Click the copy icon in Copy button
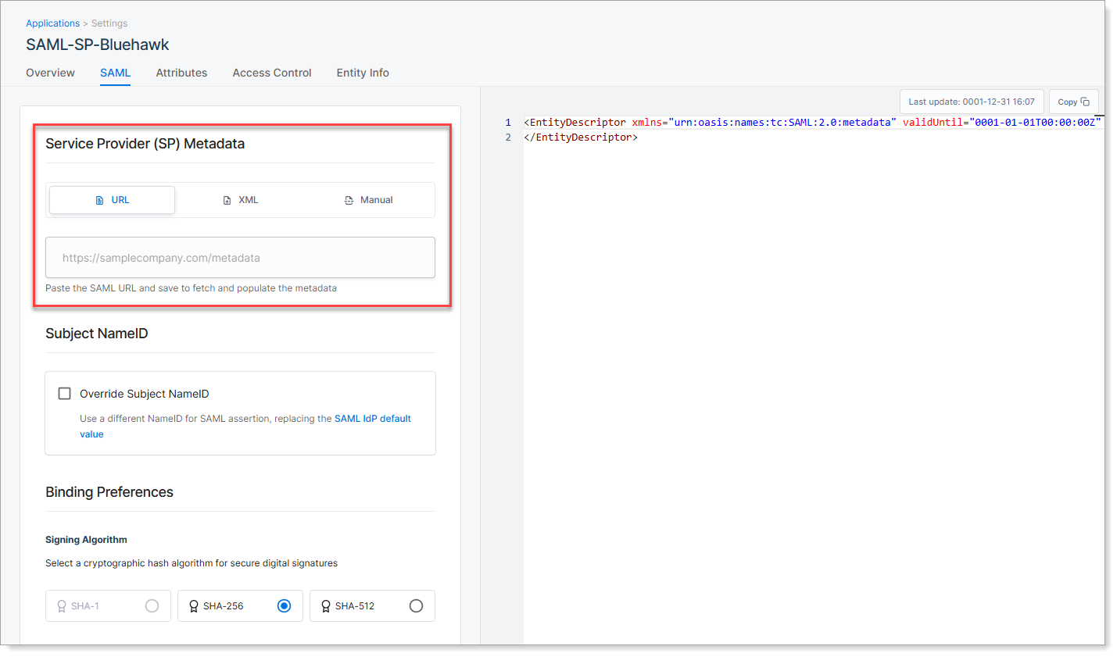Screen dimensions: 1117x657 point(1085,102)
